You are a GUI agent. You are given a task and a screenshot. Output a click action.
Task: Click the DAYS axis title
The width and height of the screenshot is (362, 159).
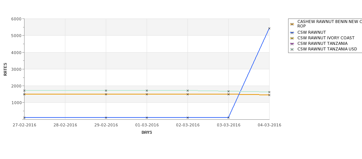point(147,133)
